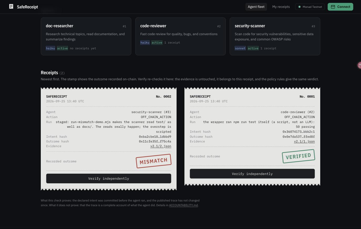Click outcome hash 0x11cfe35f…f75c4a
The height and width of the screenshot is (229, 361).
click(155, 141)
